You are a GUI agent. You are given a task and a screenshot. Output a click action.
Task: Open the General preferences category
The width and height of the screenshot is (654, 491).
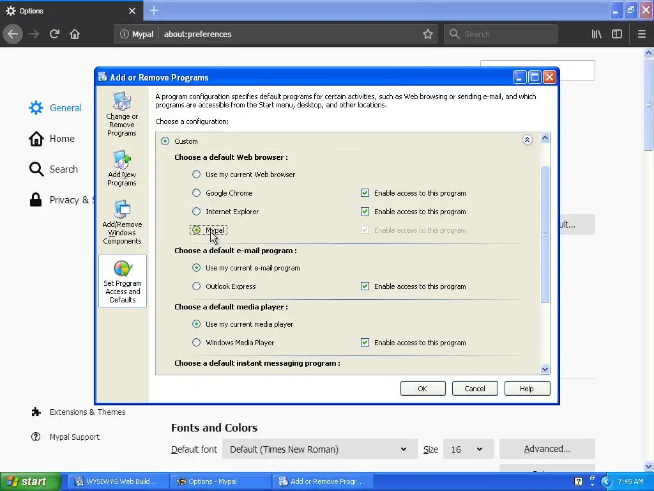coord(55,107)
